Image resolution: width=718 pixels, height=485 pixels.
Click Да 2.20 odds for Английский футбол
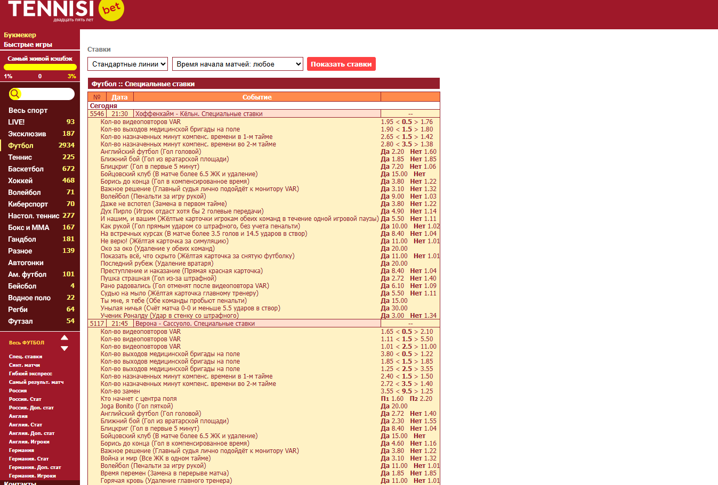392,152
